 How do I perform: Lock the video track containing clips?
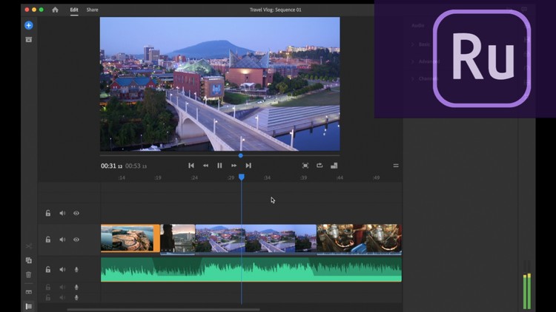click(x=48, y=240)
